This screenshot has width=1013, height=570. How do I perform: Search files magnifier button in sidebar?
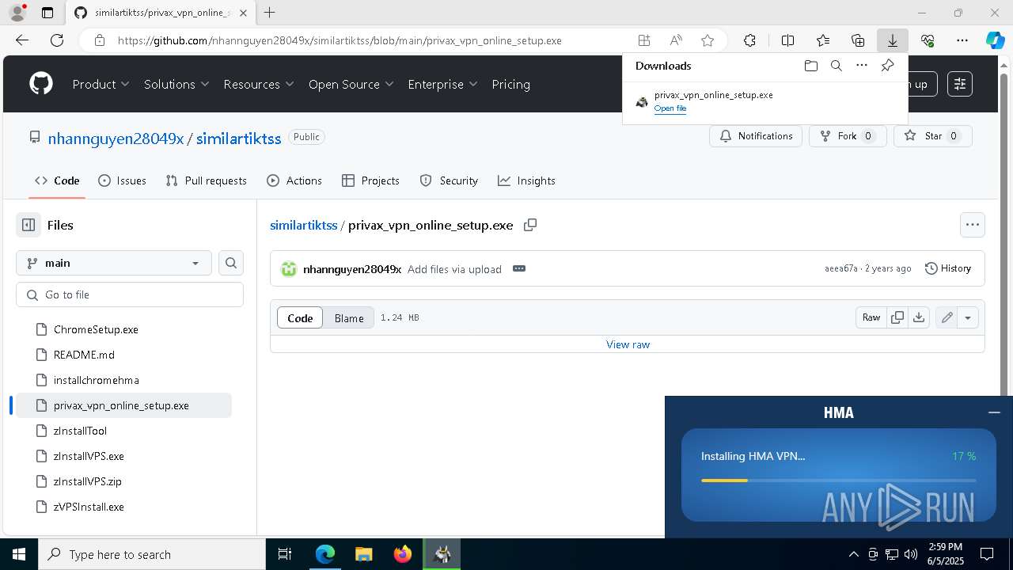click(231, 263)
